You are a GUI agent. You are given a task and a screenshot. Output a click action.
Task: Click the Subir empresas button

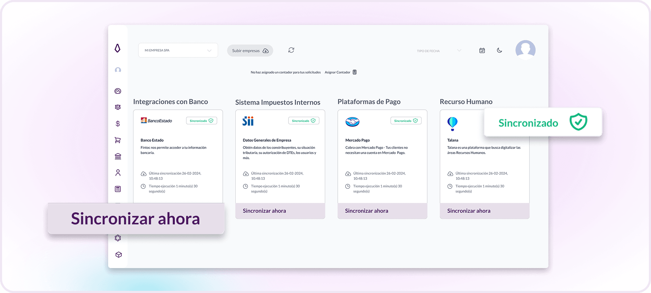(x=250, y=51)
